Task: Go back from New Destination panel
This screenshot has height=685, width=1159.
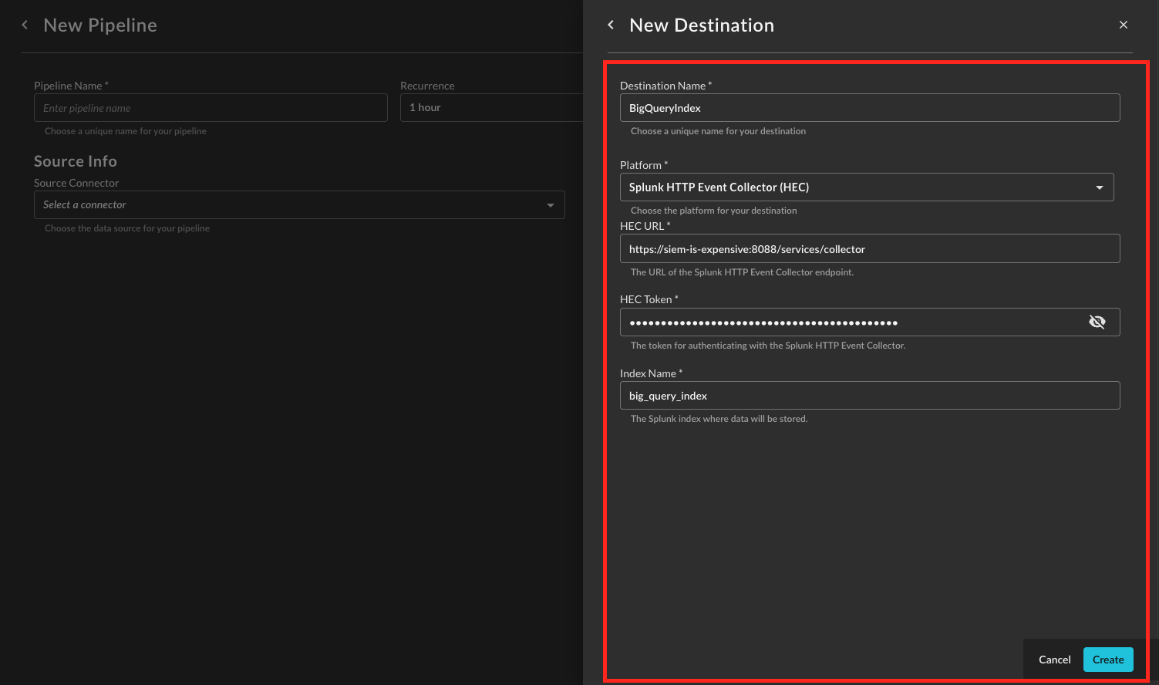Action: coord(611,25)
